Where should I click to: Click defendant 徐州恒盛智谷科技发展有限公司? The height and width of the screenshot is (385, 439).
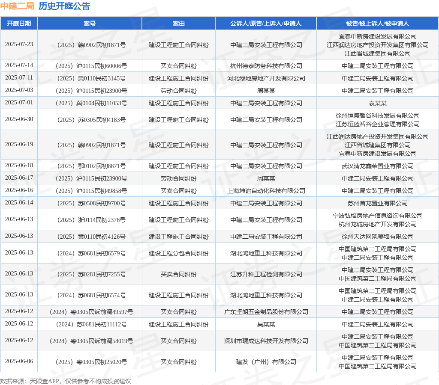(377, 115)
